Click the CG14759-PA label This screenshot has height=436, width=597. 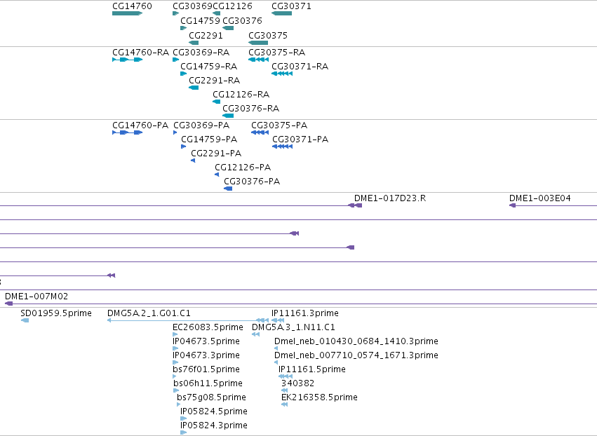[209, 139]
